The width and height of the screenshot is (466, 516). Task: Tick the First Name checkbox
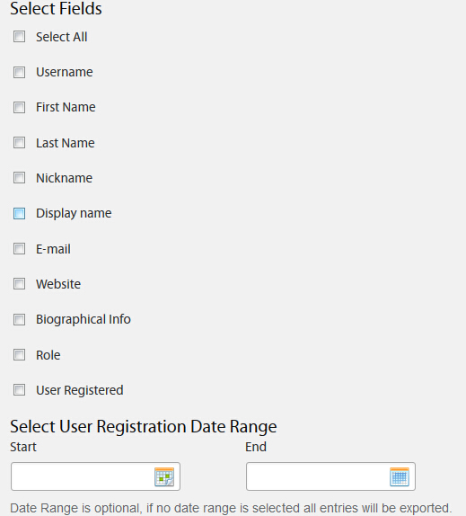point(19,107)
